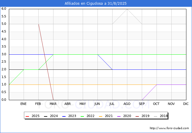Click the orange 2021 legend swatch
192x133 pixels.
[100, 116]
